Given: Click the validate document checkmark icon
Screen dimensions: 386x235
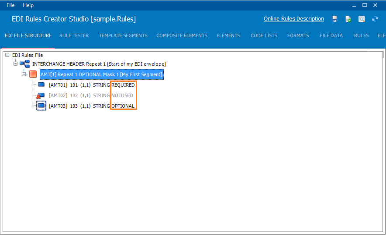Looking at the screenshot, I should tap(348, 19).
